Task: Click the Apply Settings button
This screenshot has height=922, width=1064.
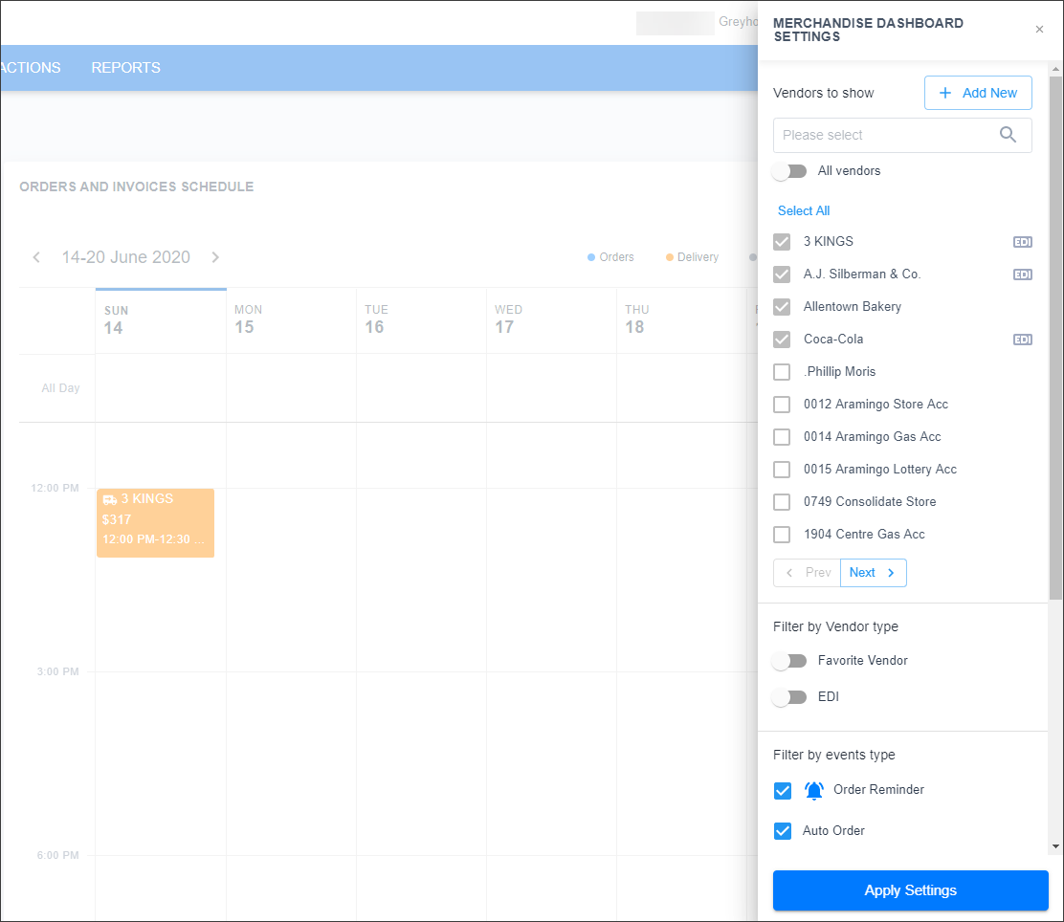Action: [910, 890]
